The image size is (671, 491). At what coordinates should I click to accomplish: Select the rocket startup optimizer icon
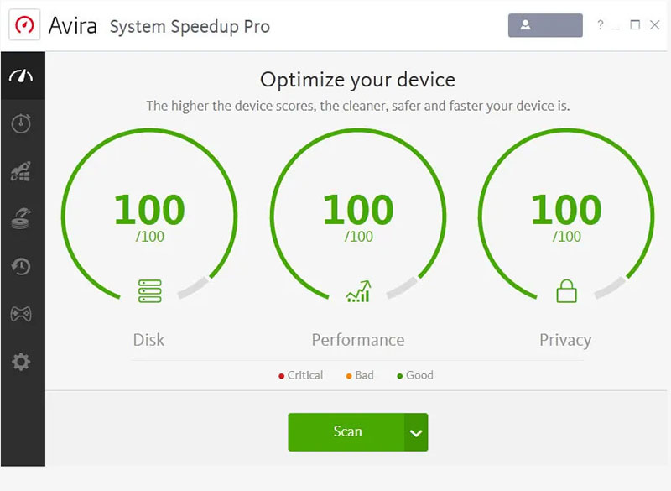[x=22, y=171]
